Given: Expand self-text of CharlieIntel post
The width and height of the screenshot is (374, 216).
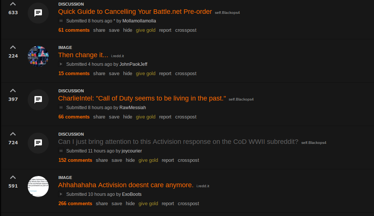Looking at the screenshot, I should [61, 107].
